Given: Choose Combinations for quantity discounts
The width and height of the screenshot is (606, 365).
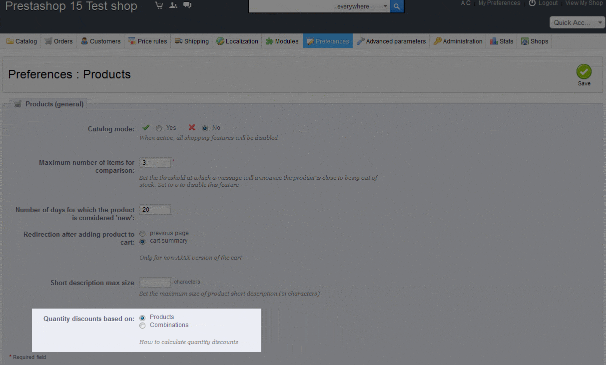Looking at the screenshot, I should [143, 326].
